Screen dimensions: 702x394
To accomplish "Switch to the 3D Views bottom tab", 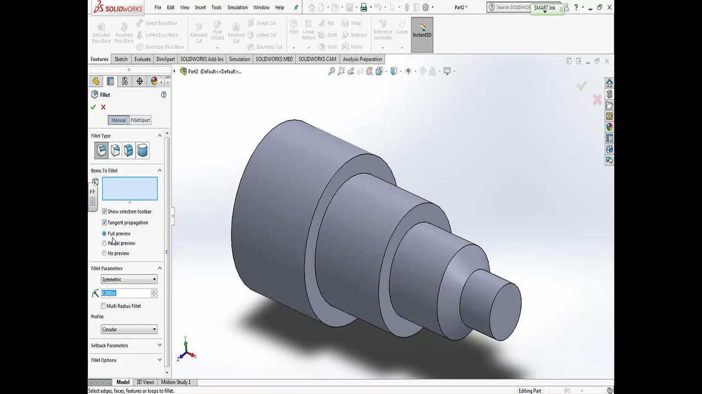I will click(145, 382).
